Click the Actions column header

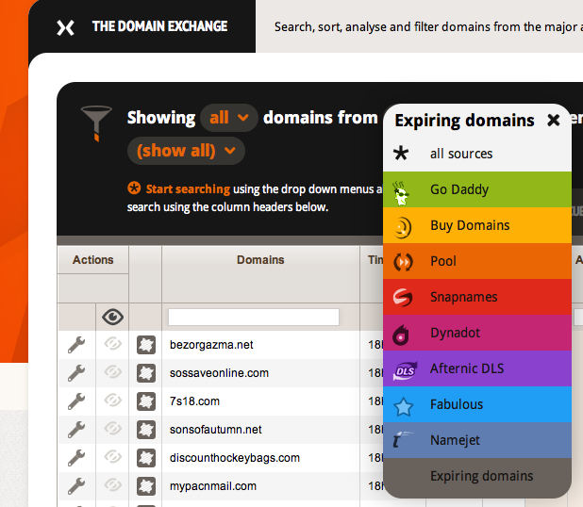point(93,260)
